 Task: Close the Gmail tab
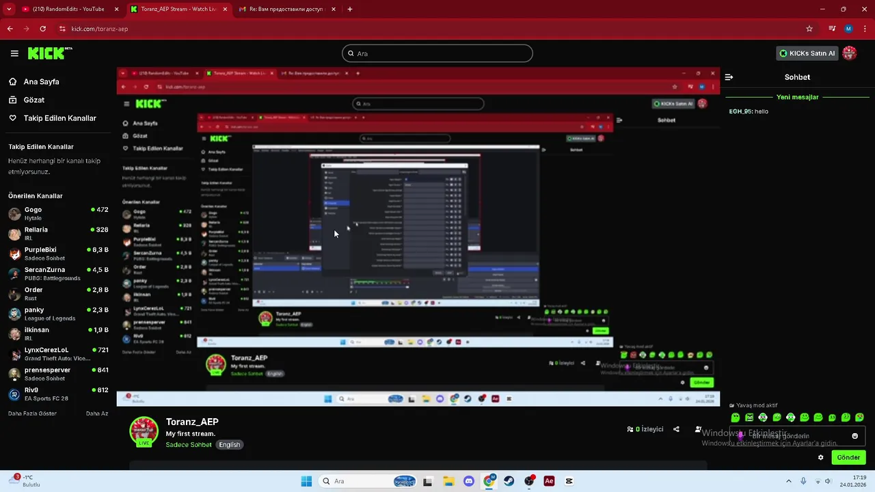pos(334,9)
